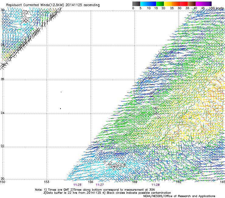Click the cyan-to-blue 5–15 knots legend segment
This screenshot has width=225, height=198.
point(148,4)
